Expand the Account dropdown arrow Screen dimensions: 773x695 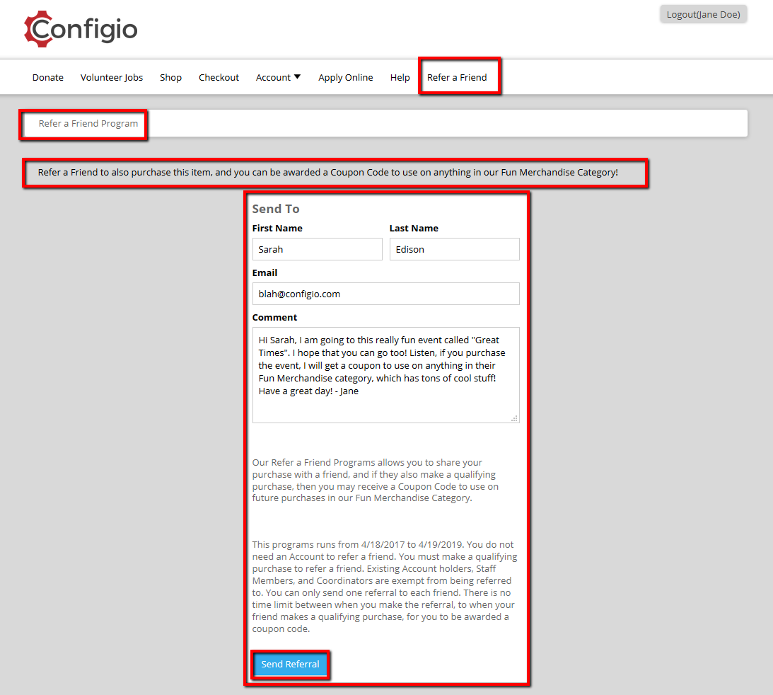297,77
